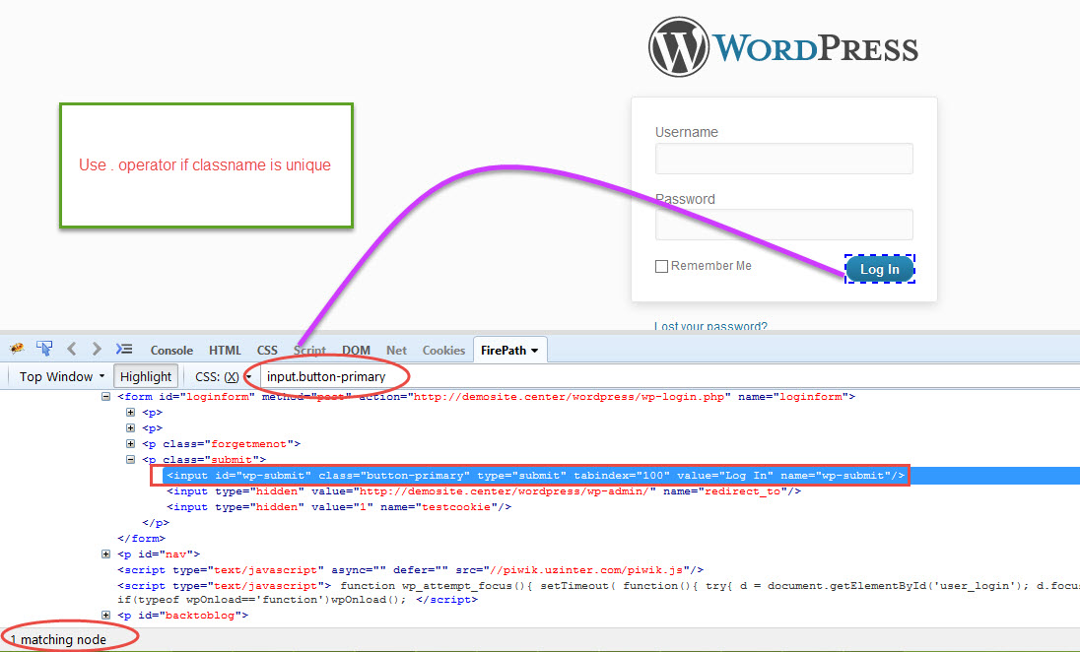Screen dimensions: 1080x652
Task: Click the Username input field
Action: tap(783, 159)
